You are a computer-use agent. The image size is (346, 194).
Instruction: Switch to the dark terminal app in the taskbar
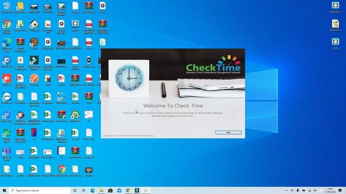point(137,190)
